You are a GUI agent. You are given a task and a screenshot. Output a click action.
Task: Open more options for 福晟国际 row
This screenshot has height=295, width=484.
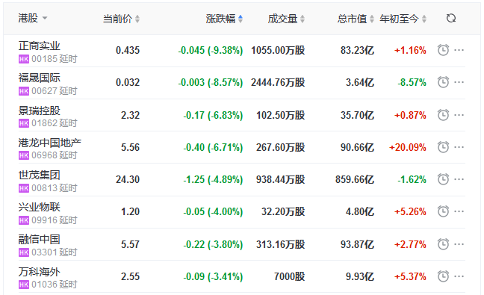coord(459,82)
